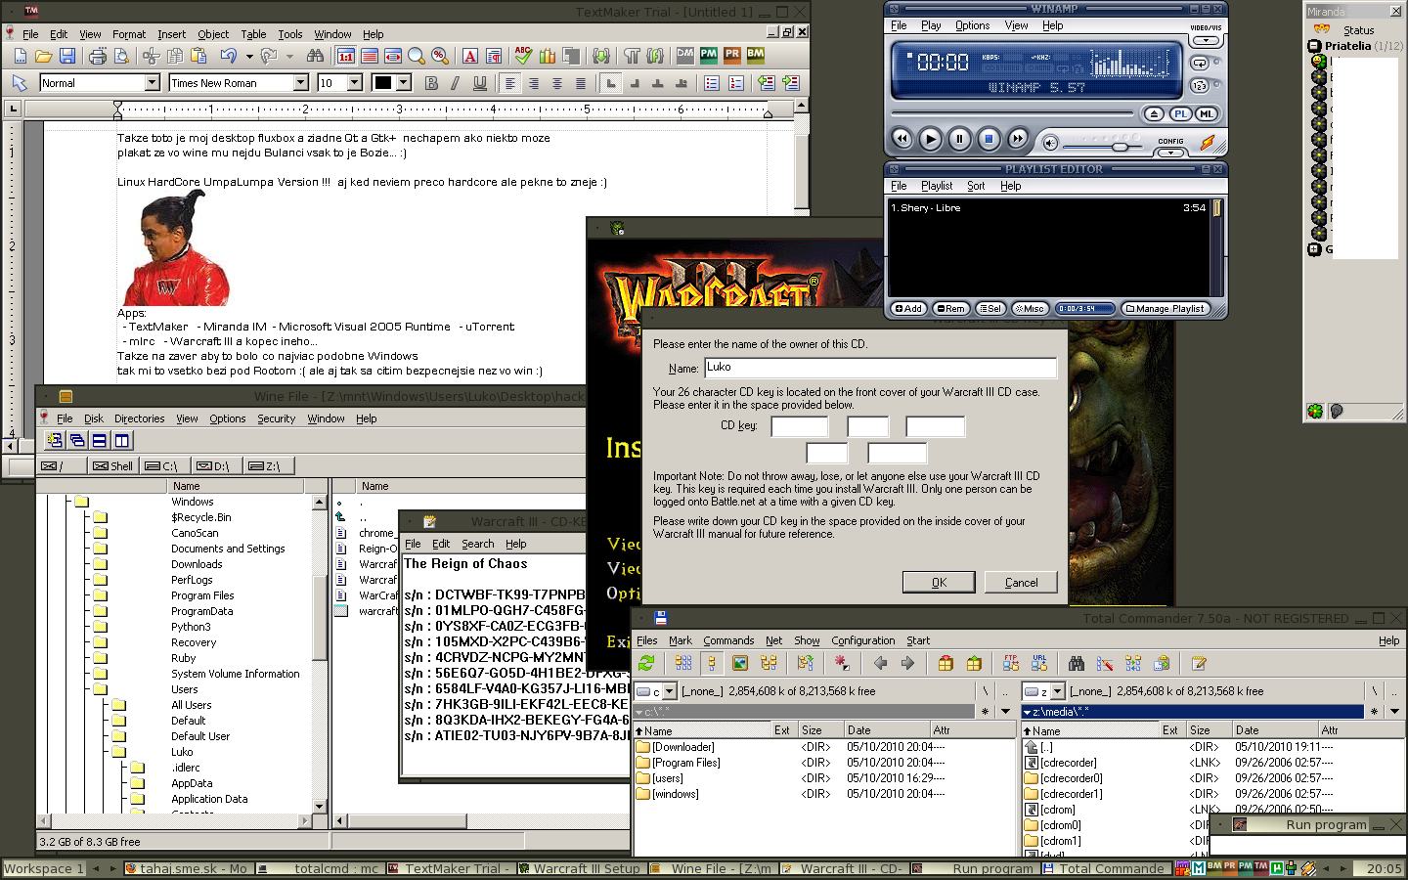1408x880 pixels.
Task: Open Sort menu in Playlist Editor
Action: pyautogui.click(x=976, y=186)
